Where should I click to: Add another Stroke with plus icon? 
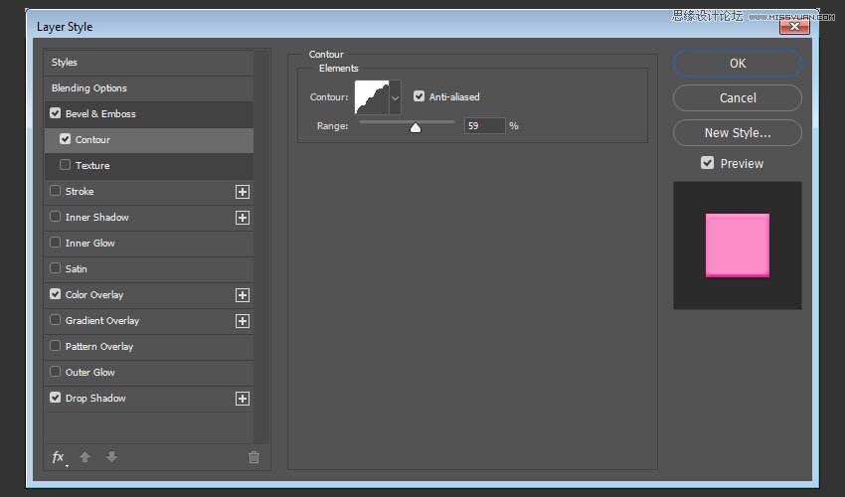[x=242, y=192]
